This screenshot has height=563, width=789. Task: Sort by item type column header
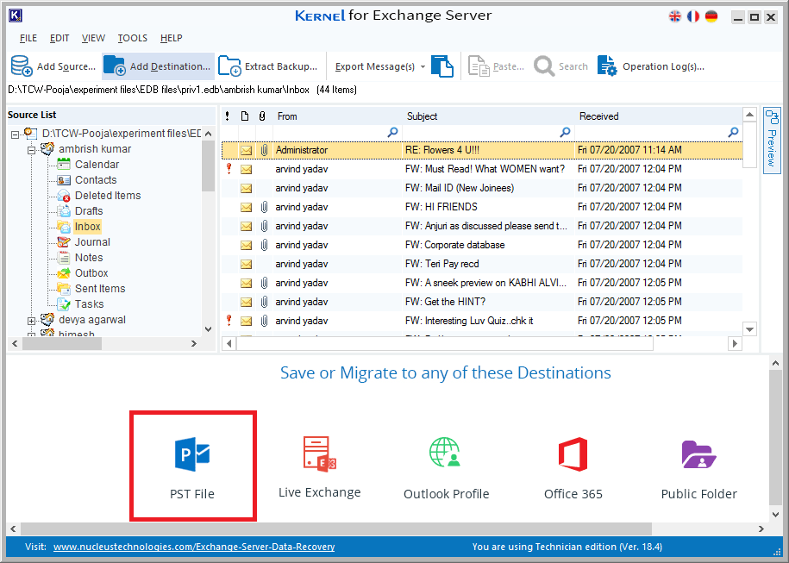click(x=245, y=116)
